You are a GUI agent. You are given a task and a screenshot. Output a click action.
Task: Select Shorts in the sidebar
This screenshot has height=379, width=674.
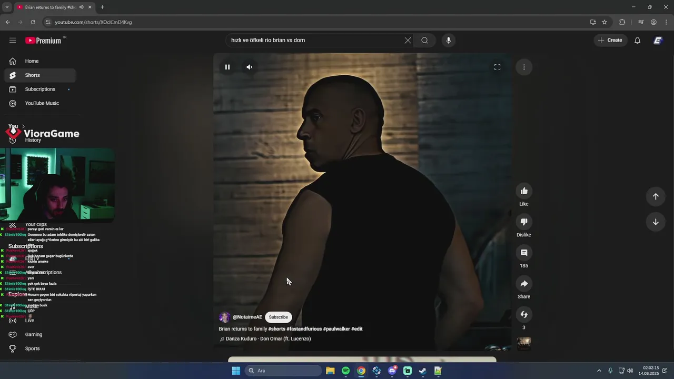tap(40, 75)
